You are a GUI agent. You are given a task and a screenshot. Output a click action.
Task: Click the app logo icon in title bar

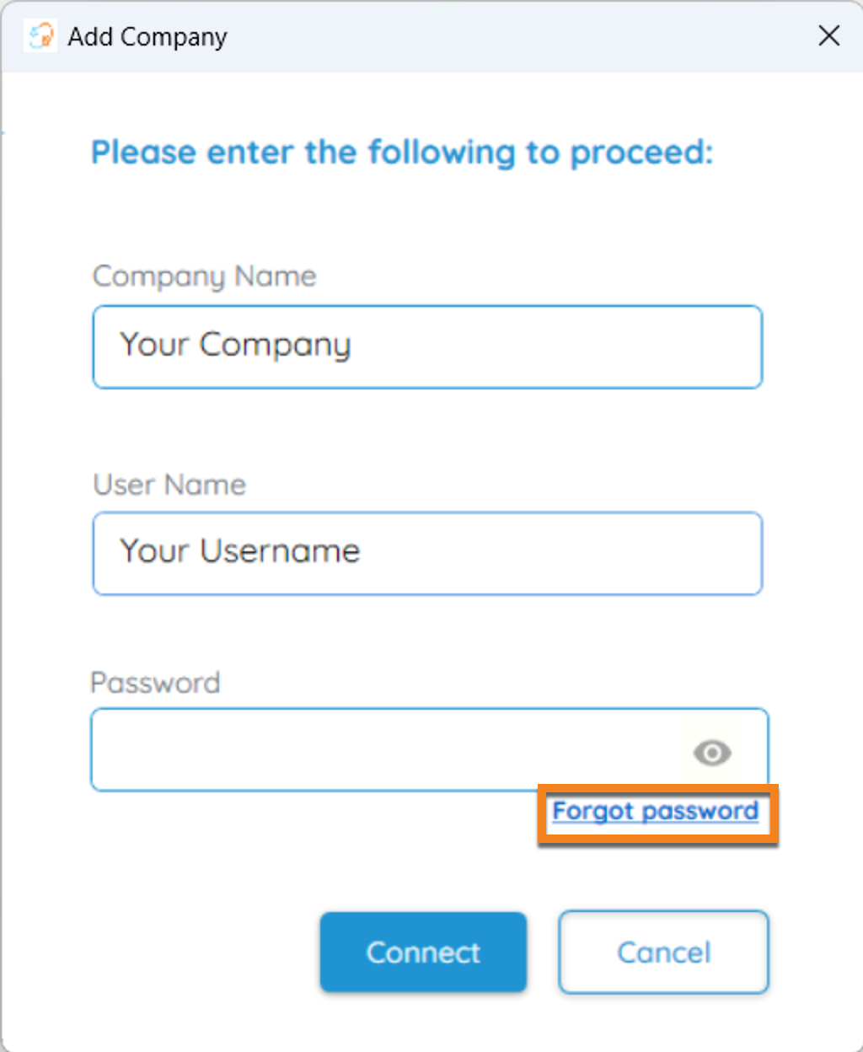[x=40, y=36]
